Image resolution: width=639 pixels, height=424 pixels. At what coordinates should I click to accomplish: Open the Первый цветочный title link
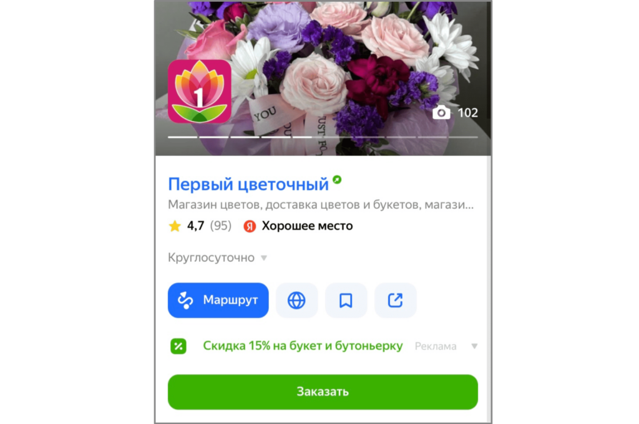[248, 184]
